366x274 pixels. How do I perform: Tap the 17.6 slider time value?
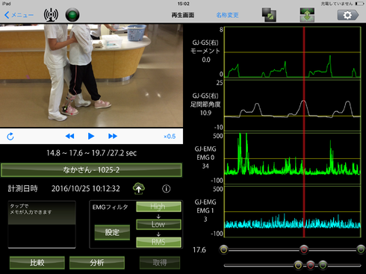[x=199, y=250]
